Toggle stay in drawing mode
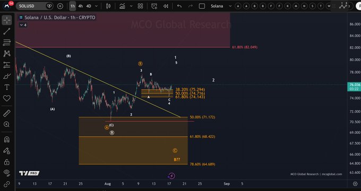The height and width of the screenshot is (191, 361). [x=7, y=151]
